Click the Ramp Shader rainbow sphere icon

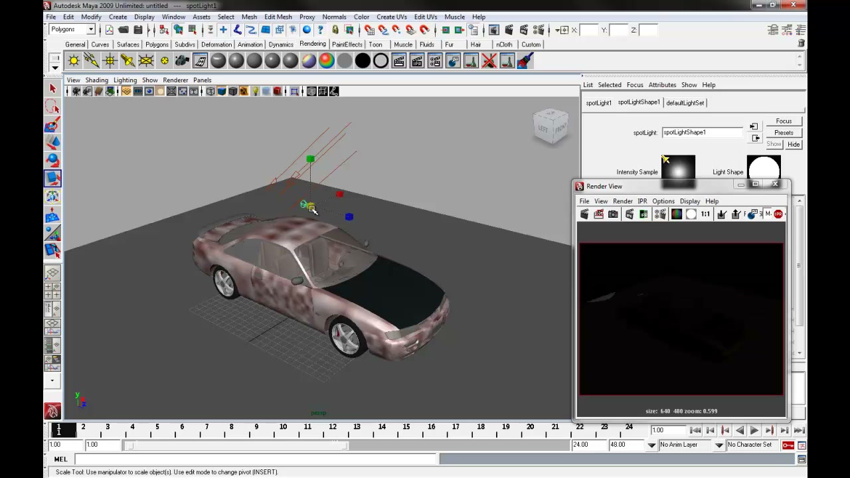(x=327, y=61)
